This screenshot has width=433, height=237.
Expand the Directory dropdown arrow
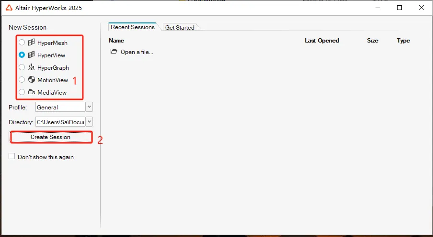tap(89, 122)
